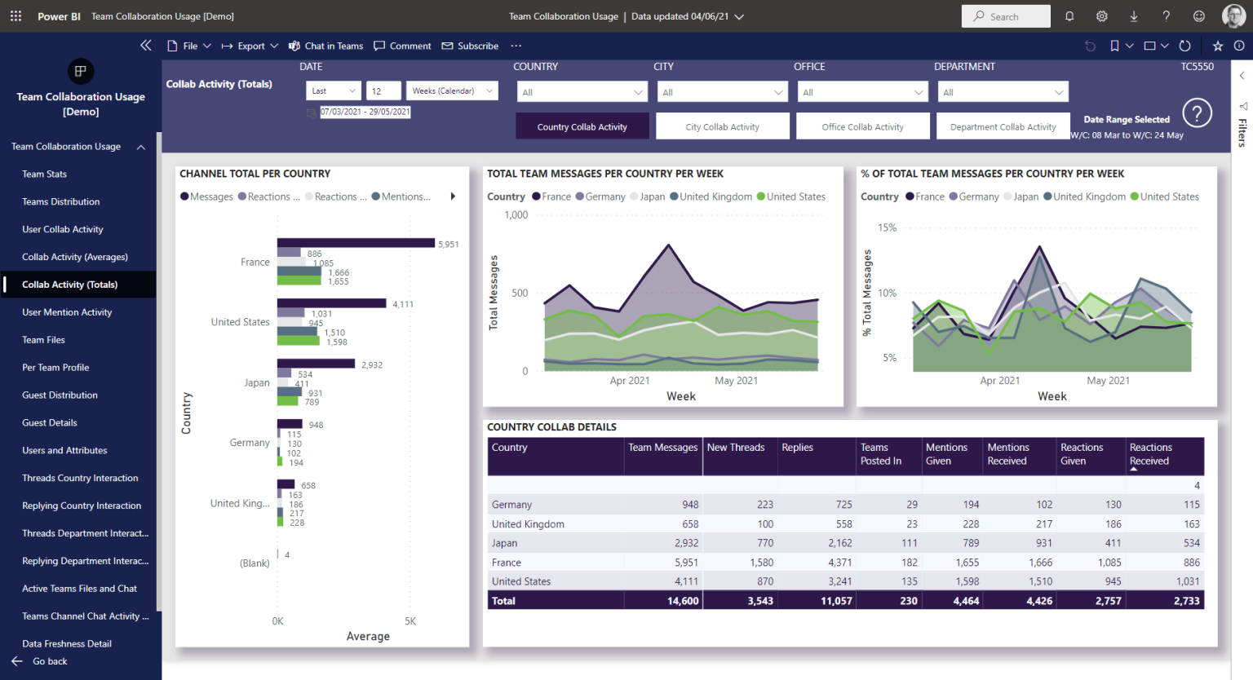Select the Department Collab Activity button

(x=1003, y=126)
